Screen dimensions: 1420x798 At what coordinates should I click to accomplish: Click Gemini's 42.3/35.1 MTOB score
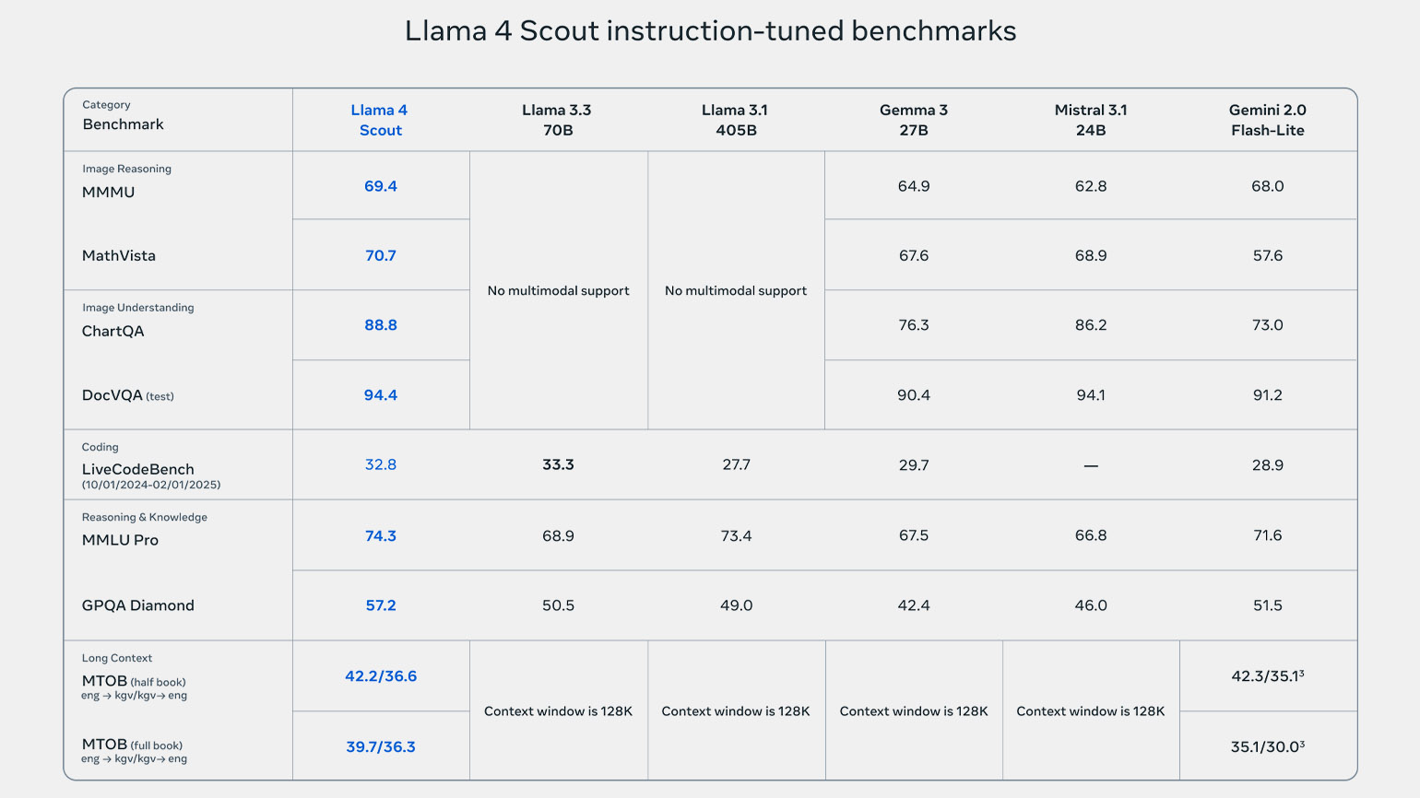coord(1267,676)
